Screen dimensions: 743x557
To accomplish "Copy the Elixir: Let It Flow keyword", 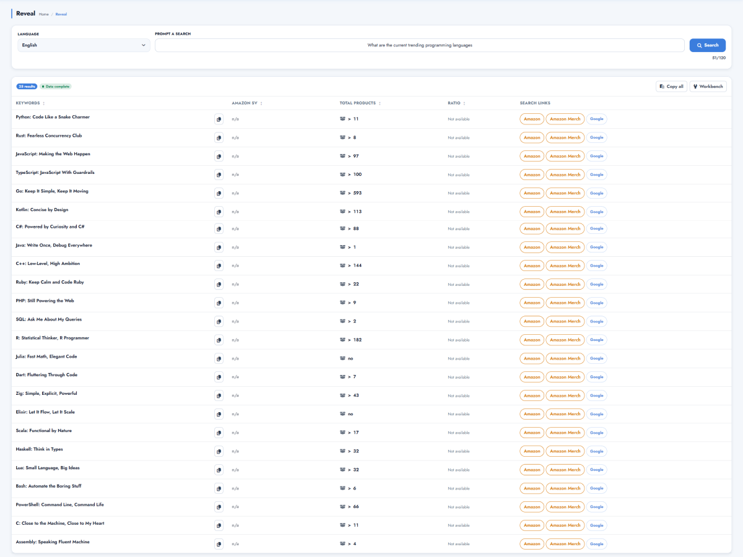I will pyautogui.click(x=219, y=414).
